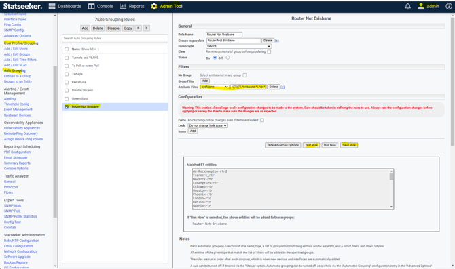455x269 pixels.
Task: Open Threshold Config in the sidebar
Action: click(x=16, y=104)
